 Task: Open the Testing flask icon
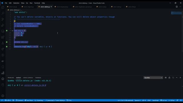pyautogui.click(x=3, y=43)
